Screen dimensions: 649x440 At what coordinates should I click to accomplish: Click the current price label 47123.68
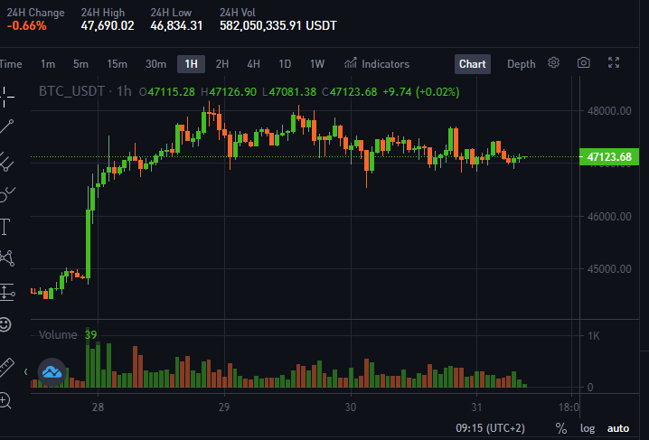(x=609, y=156)
